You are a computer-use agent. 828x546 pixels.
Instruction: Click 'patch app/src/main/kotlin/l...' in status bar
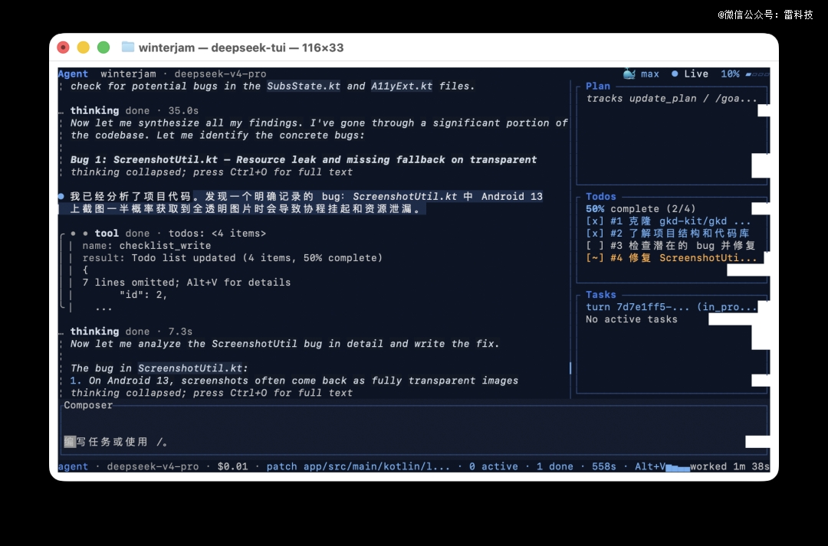(358, 466)
